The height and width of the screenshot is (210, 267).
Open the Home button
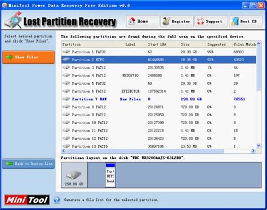143,21
